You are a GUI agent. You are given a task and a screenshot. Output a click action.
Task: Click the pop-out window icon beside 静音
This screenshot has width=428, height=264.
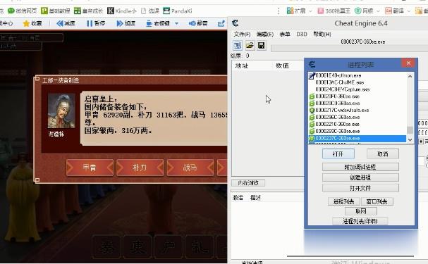click(x=221, y=23)
